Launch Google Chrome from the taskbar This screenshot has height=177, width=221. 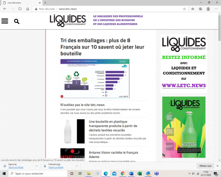(x=122, y=173)
